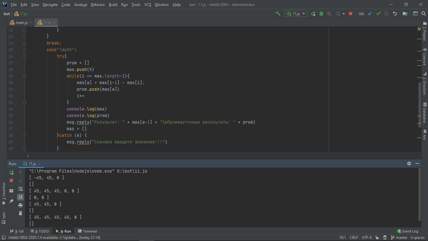Commit changes with the green checkmark
428x241 pixels.
click(x=378, y=13)
